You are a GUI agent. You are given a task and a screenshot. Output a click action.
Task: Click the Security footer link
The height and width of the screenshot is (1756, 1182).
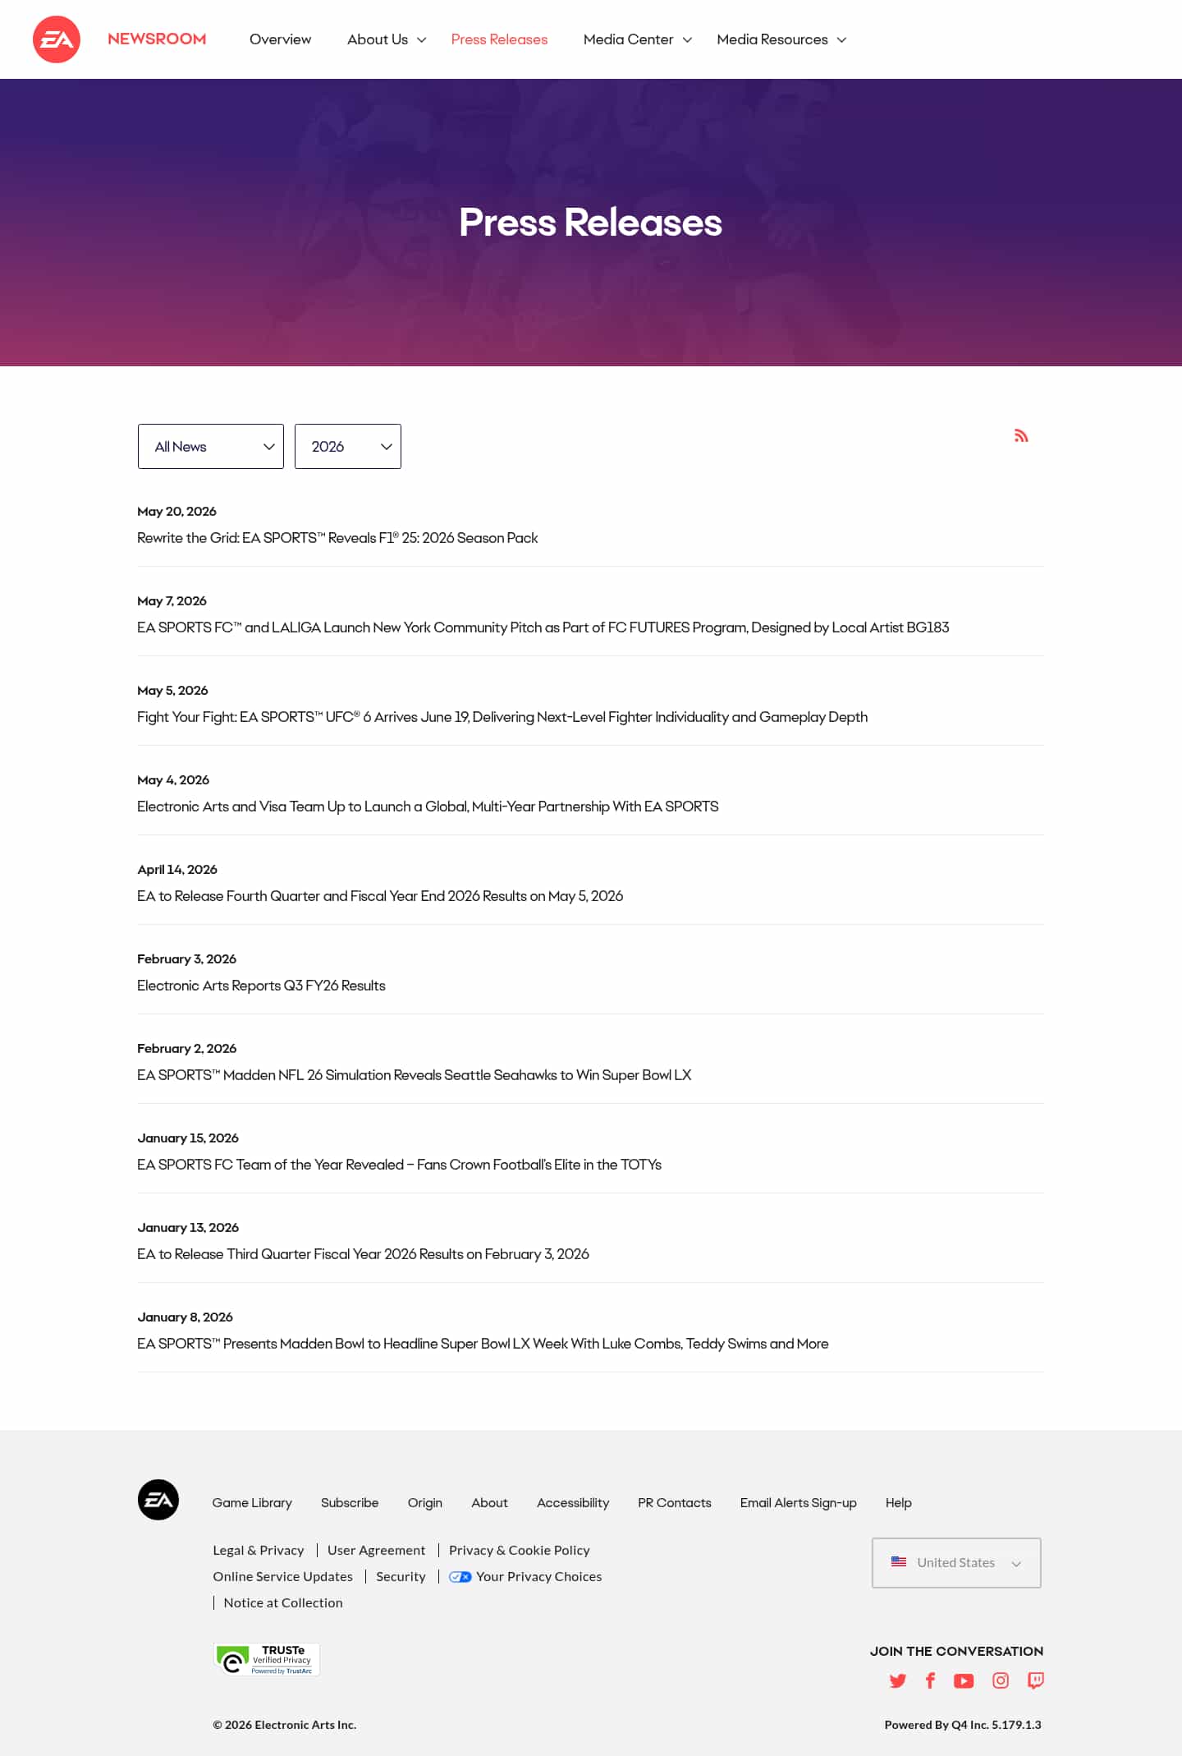(401, 1576)
